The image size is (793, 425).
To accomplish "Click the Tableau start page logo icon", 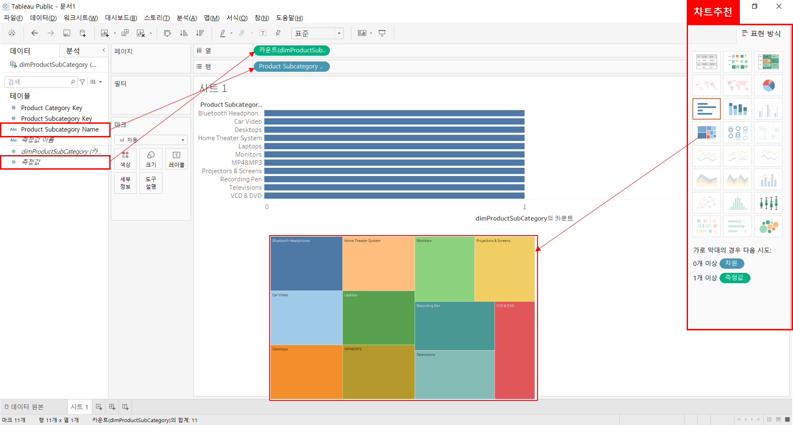I will coord(12,33).
